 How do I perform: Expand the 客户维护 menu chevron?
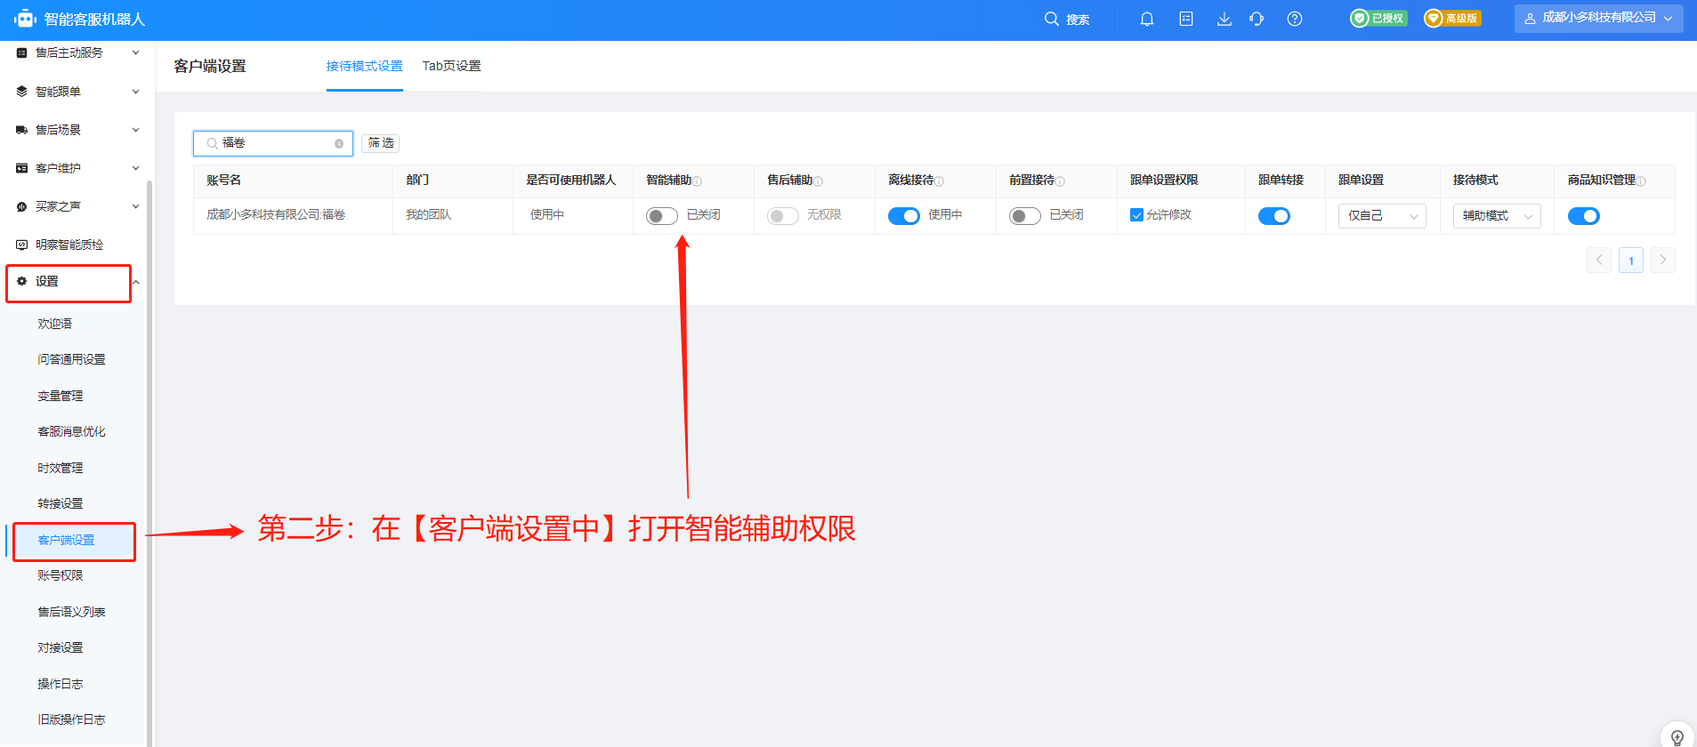136,168
